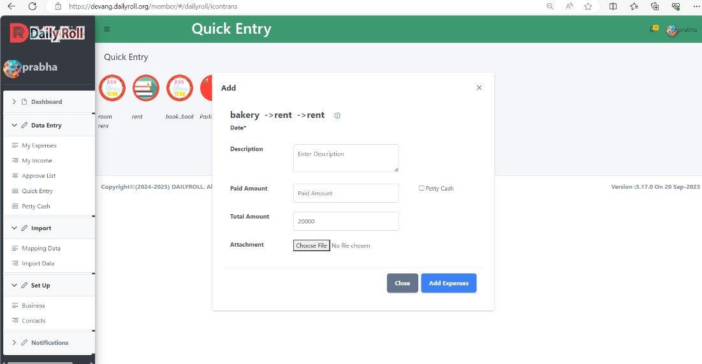Click the book..book quick entry icon
702x364 pixels.
[180, 88]
